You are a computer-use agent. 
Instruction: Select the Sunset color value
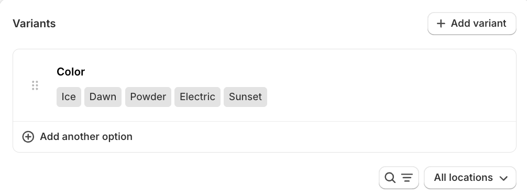coord(245,97)
